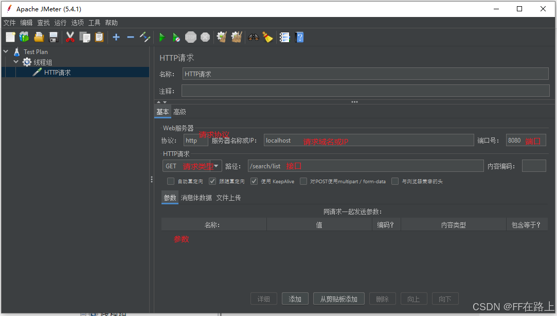Open the 运行 menu
Image resolution: width=557 pixels, height=316 pixels.
[60, 23]
